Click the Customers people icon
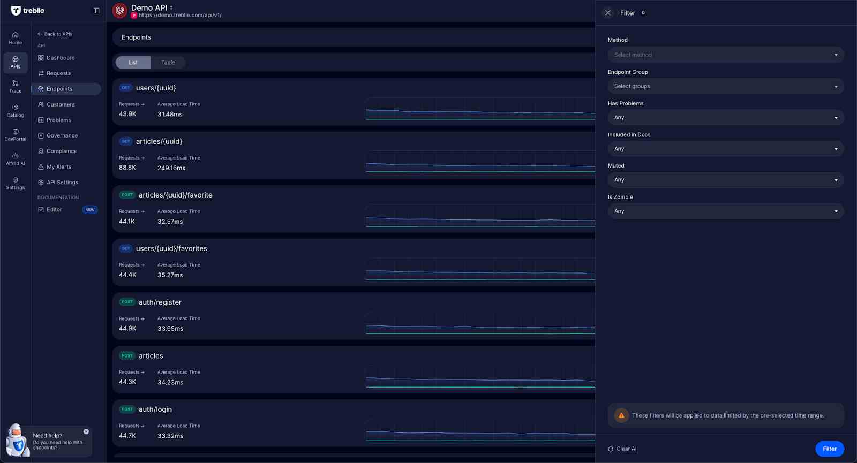 (41, 104)
